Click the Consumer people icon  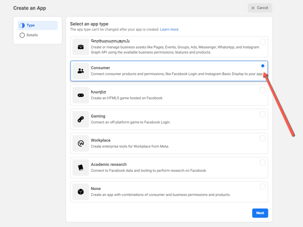point(80,71)
